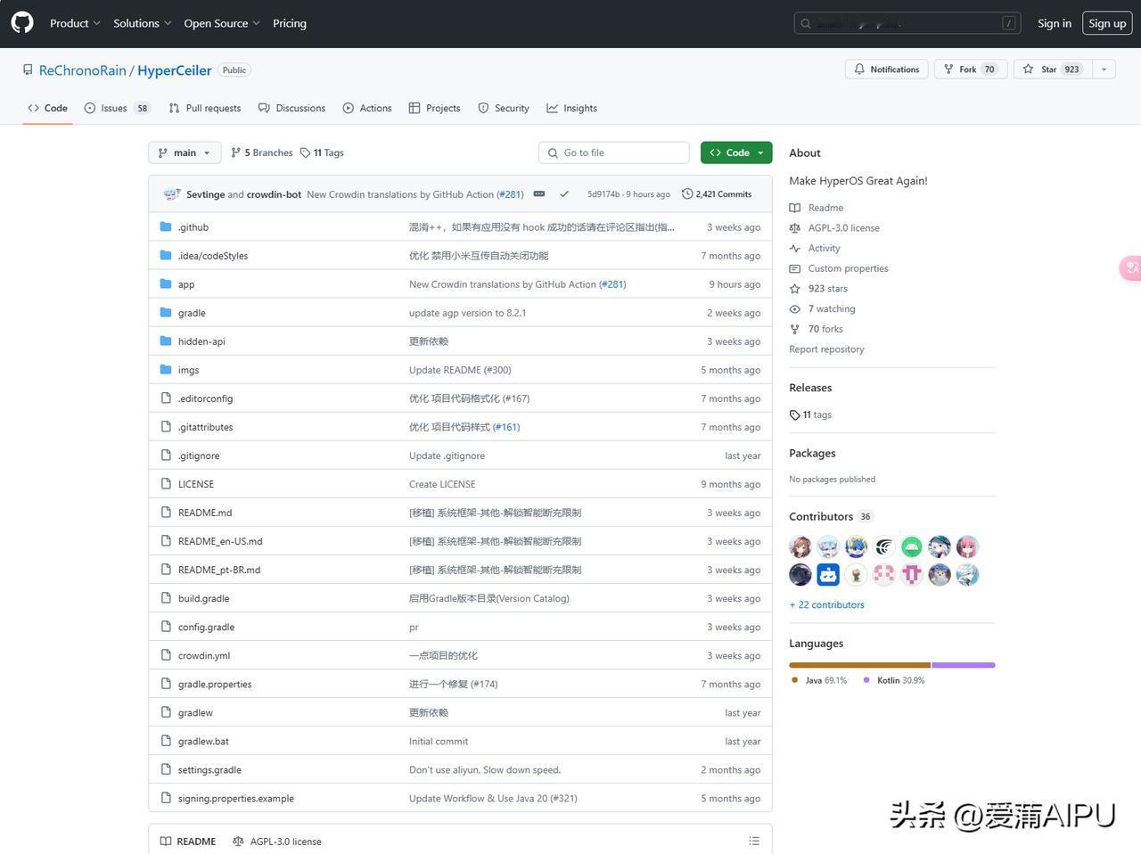Open the first contributor avatar
The width and height of the screenshot is (1141, 854).
click(800, 546)
